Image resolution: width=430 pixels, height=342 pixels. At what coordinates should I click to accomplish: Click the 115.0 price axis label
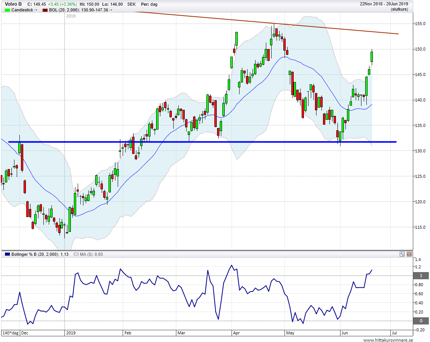pyautogui.click(x=420, y=227)
